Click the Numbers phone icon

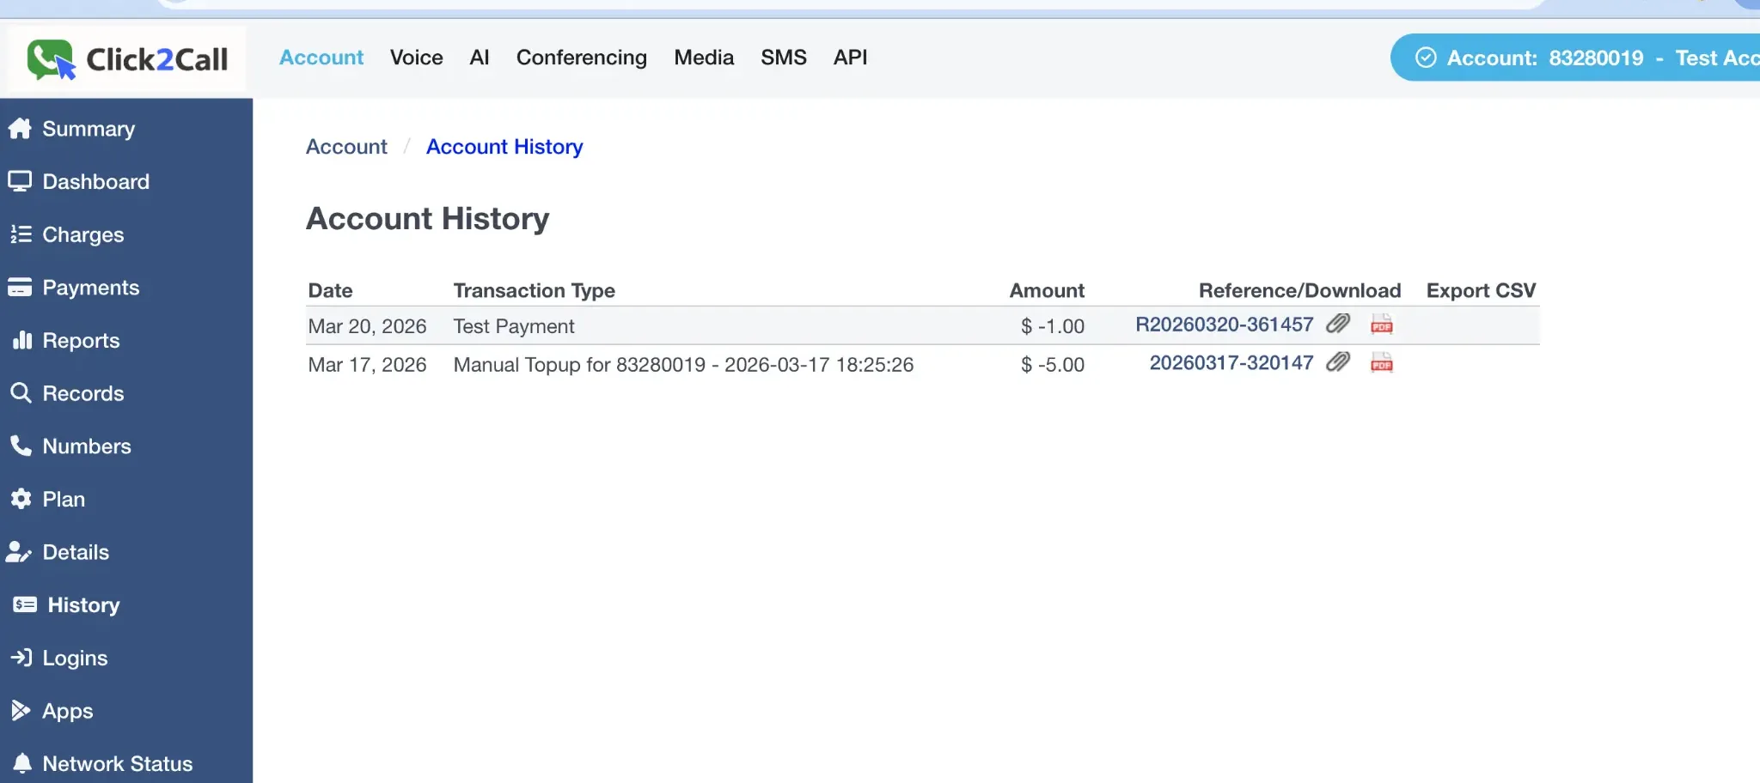pos(21,446)
